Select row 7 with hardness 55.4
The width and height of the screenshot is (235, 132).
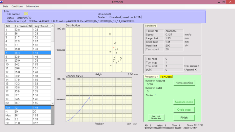pos(28,53)
